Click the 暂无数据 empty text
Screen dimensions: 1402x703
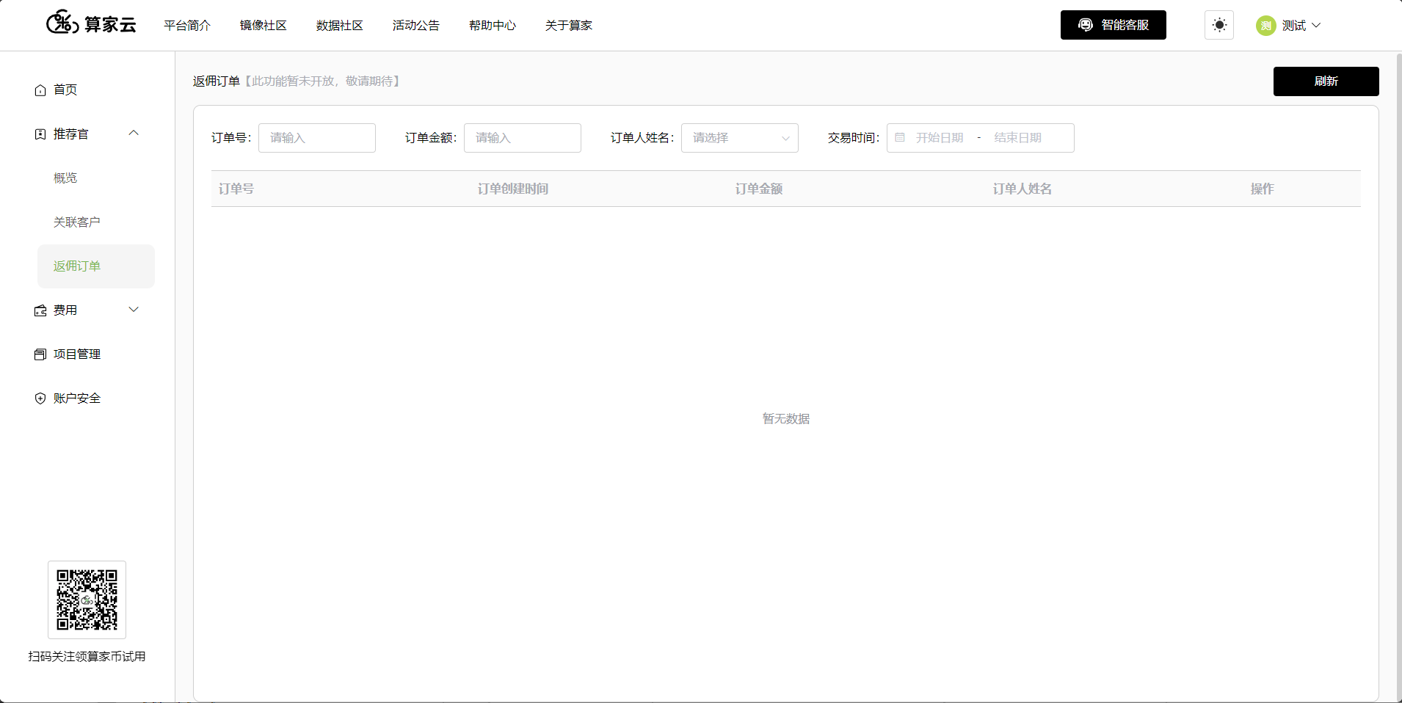(x=786, y=418)
